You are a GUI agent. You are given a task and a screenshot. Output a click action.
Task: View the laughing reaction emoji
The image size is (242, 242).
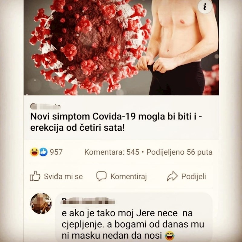point(34,152)
